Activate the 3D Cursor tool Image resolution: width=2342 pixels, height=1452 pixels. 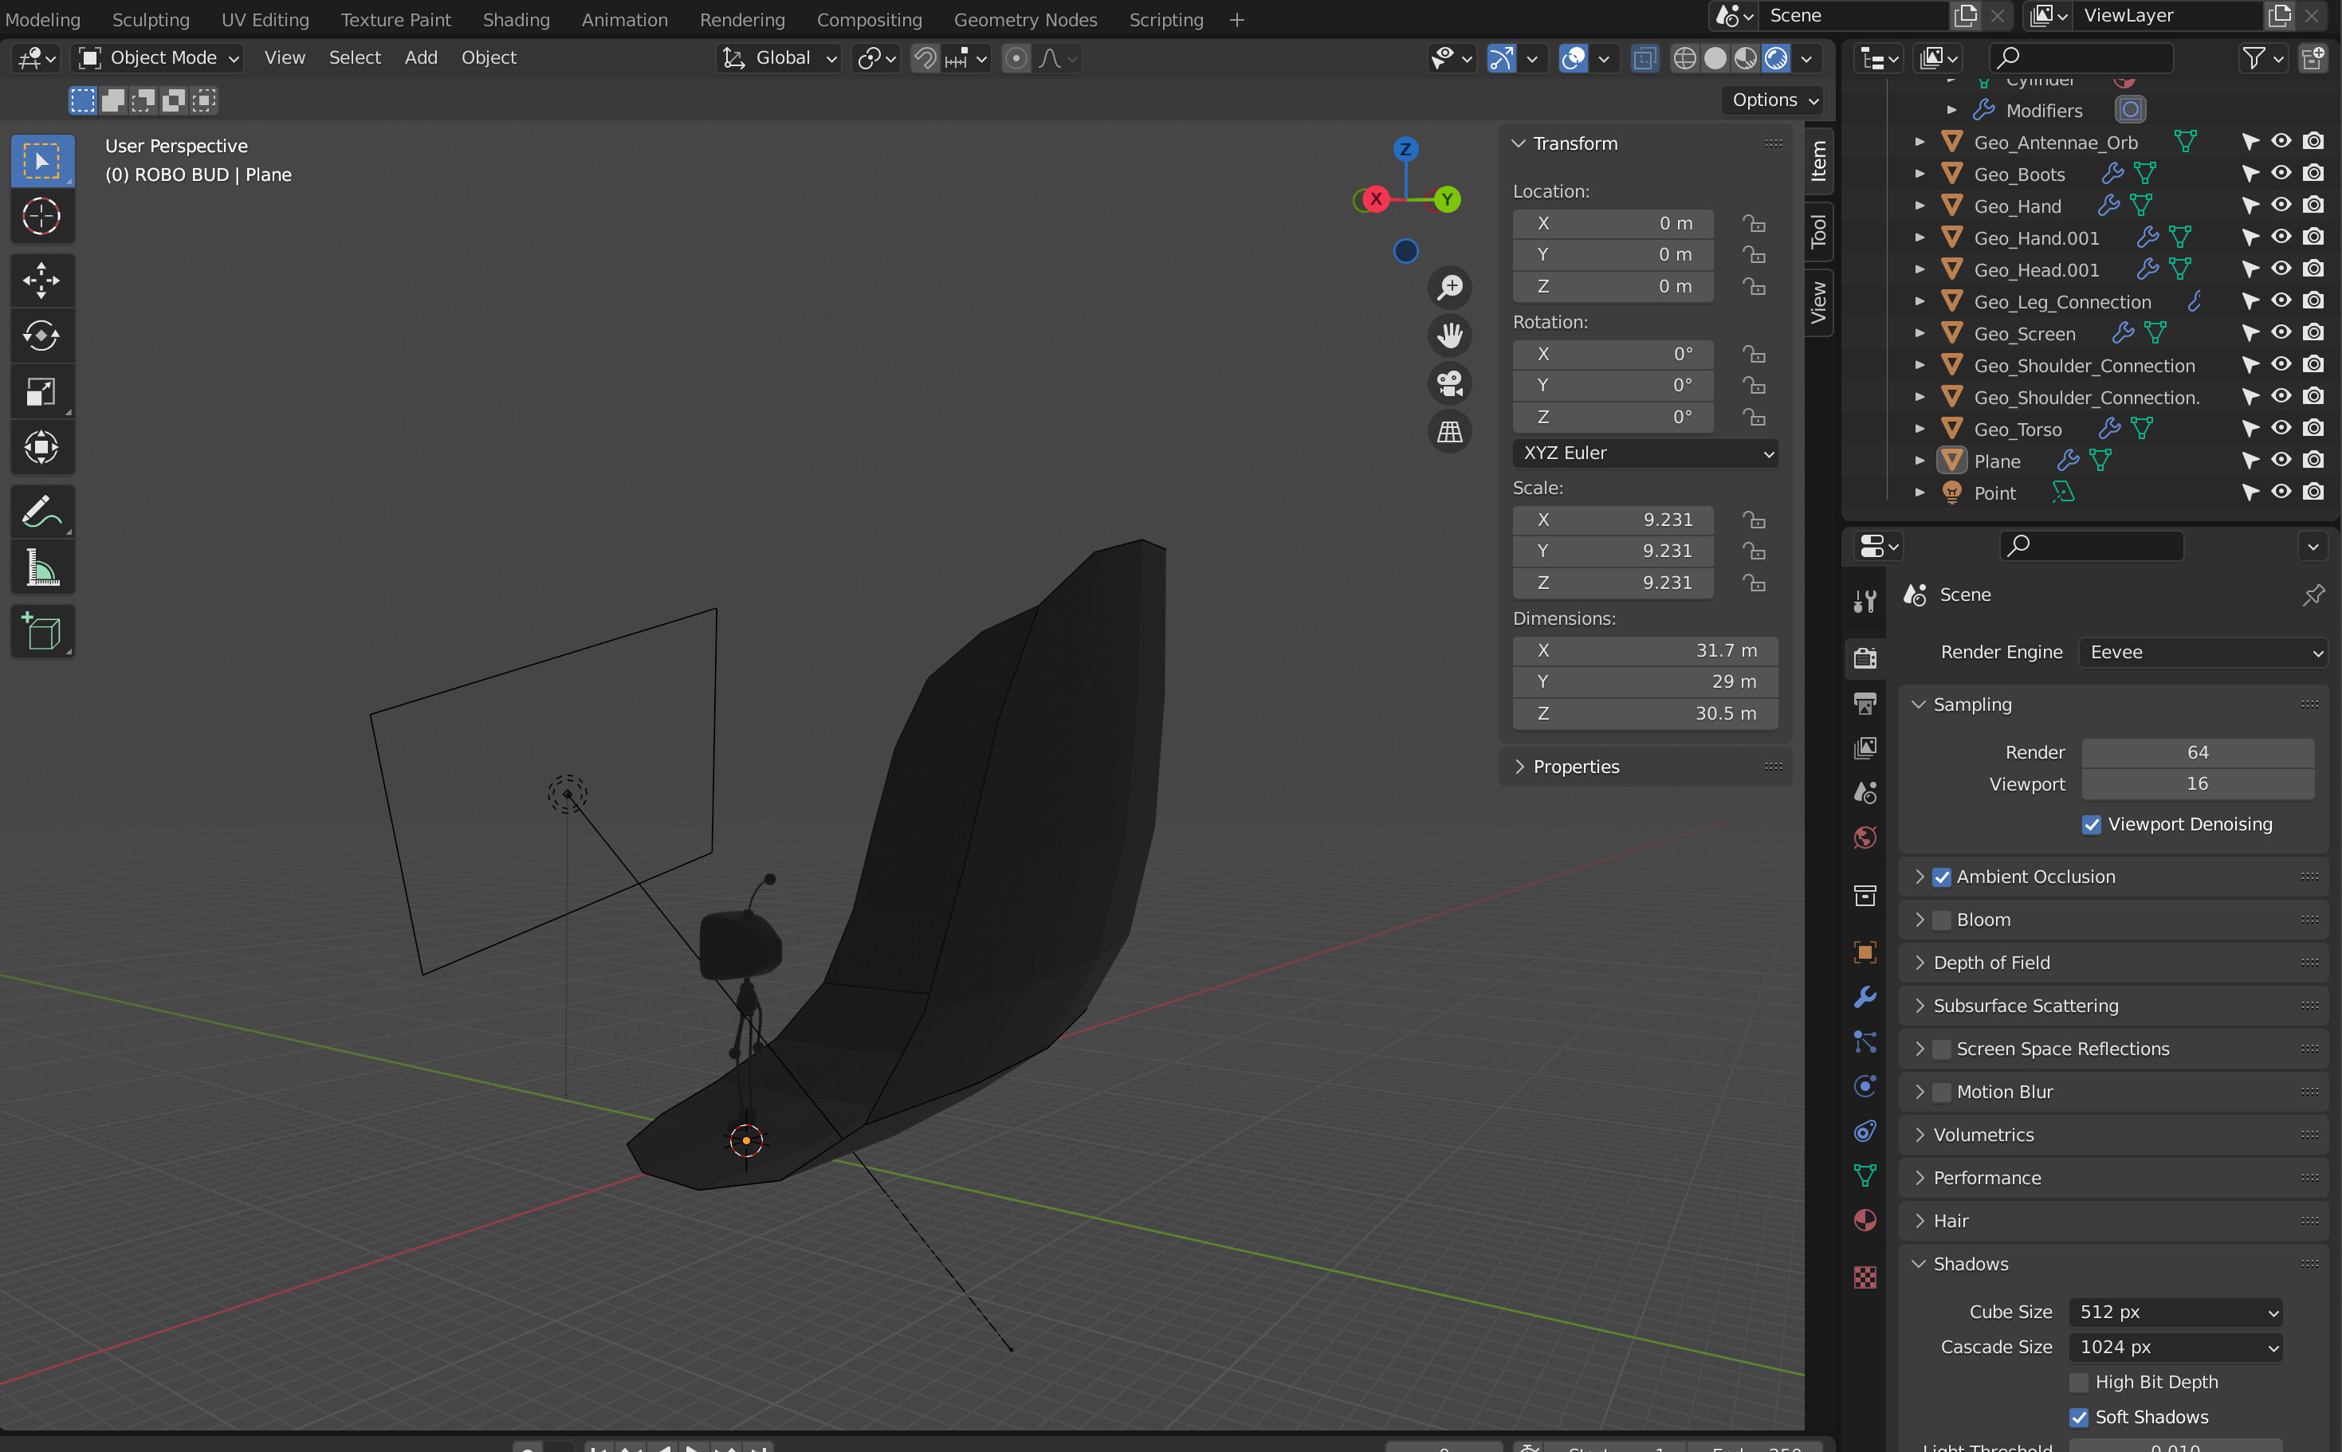(x=42, y=216)
